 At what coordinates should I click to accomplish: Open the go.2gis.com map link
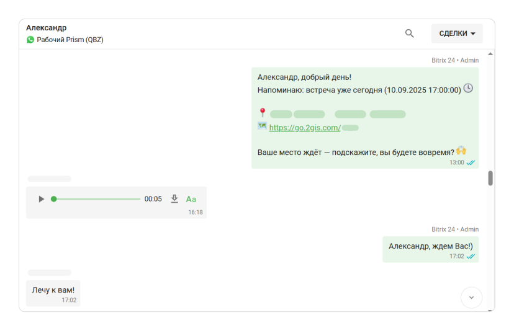305,128
